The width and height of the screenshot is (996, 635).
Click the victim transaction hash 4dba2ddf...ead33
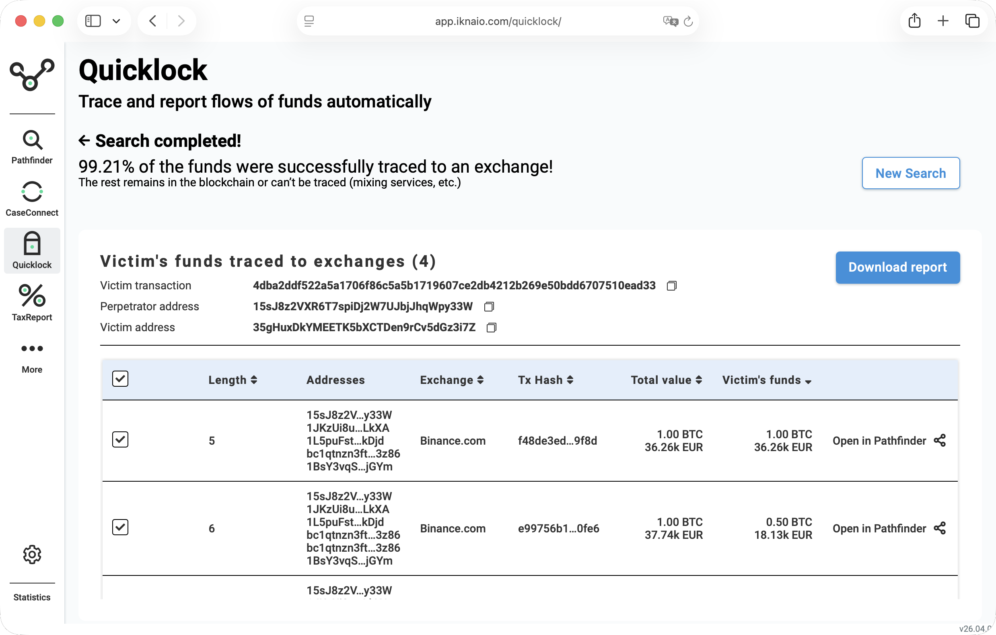click(x=454, y=286)
